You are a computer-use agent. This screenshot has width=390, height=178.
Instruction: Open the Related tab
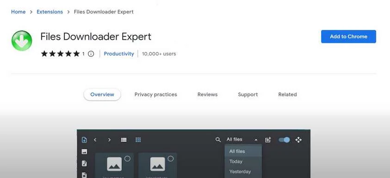coord(287,95)
